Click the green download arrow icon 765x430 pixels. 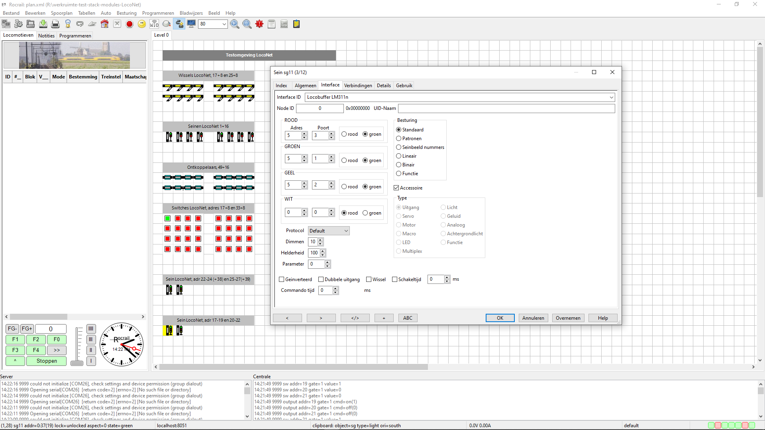(x=43, y=24)
